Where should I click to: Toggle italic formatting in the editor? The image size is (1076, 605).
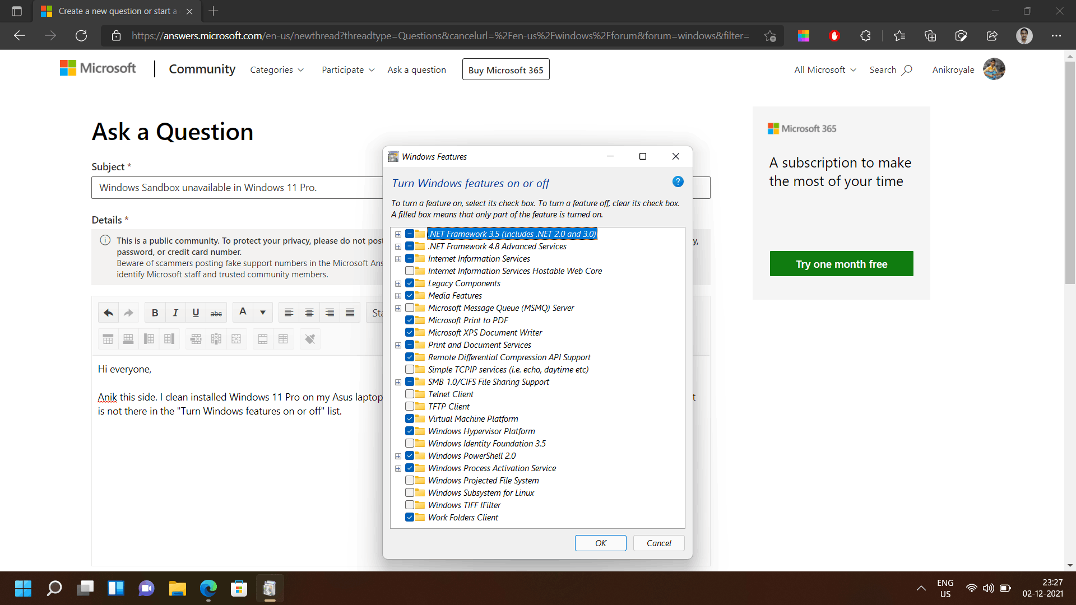[x=175, y=313]
